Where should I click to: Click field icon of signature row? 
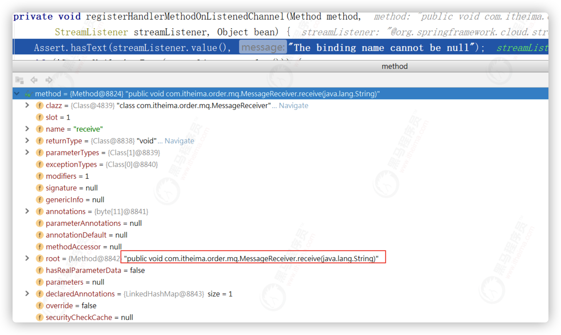click(40, 188)
